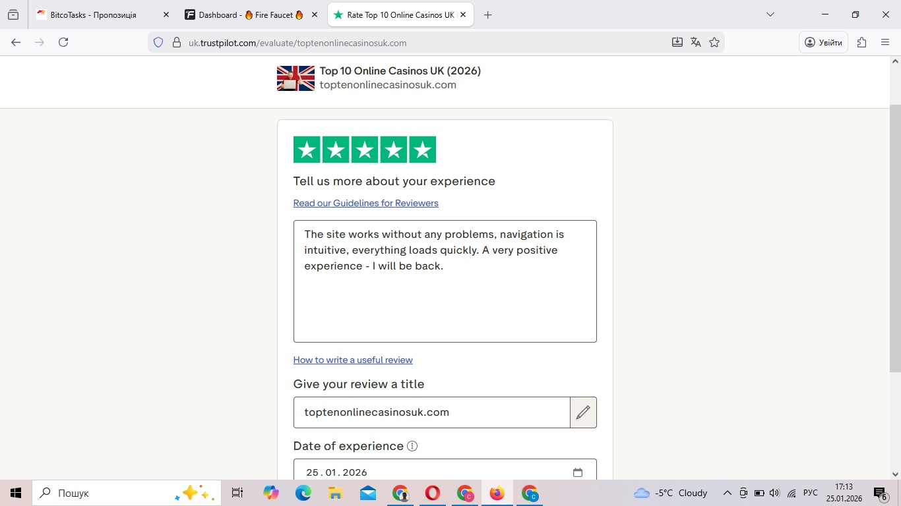Viewport: 901px width, 506px height.
Task: Open the tracking protection shield icon
Action: pos(158,43)
